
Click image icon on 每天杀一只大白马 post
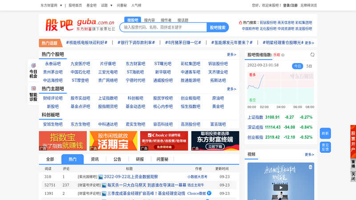[x=104, y=185]
